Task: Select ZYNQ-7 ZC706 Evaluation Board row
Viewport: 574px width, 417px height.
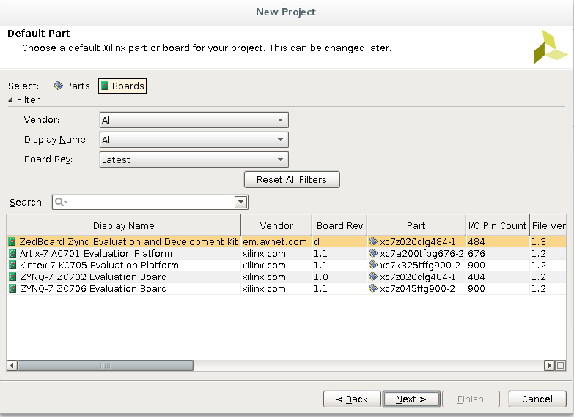Action: pos(287,288)
